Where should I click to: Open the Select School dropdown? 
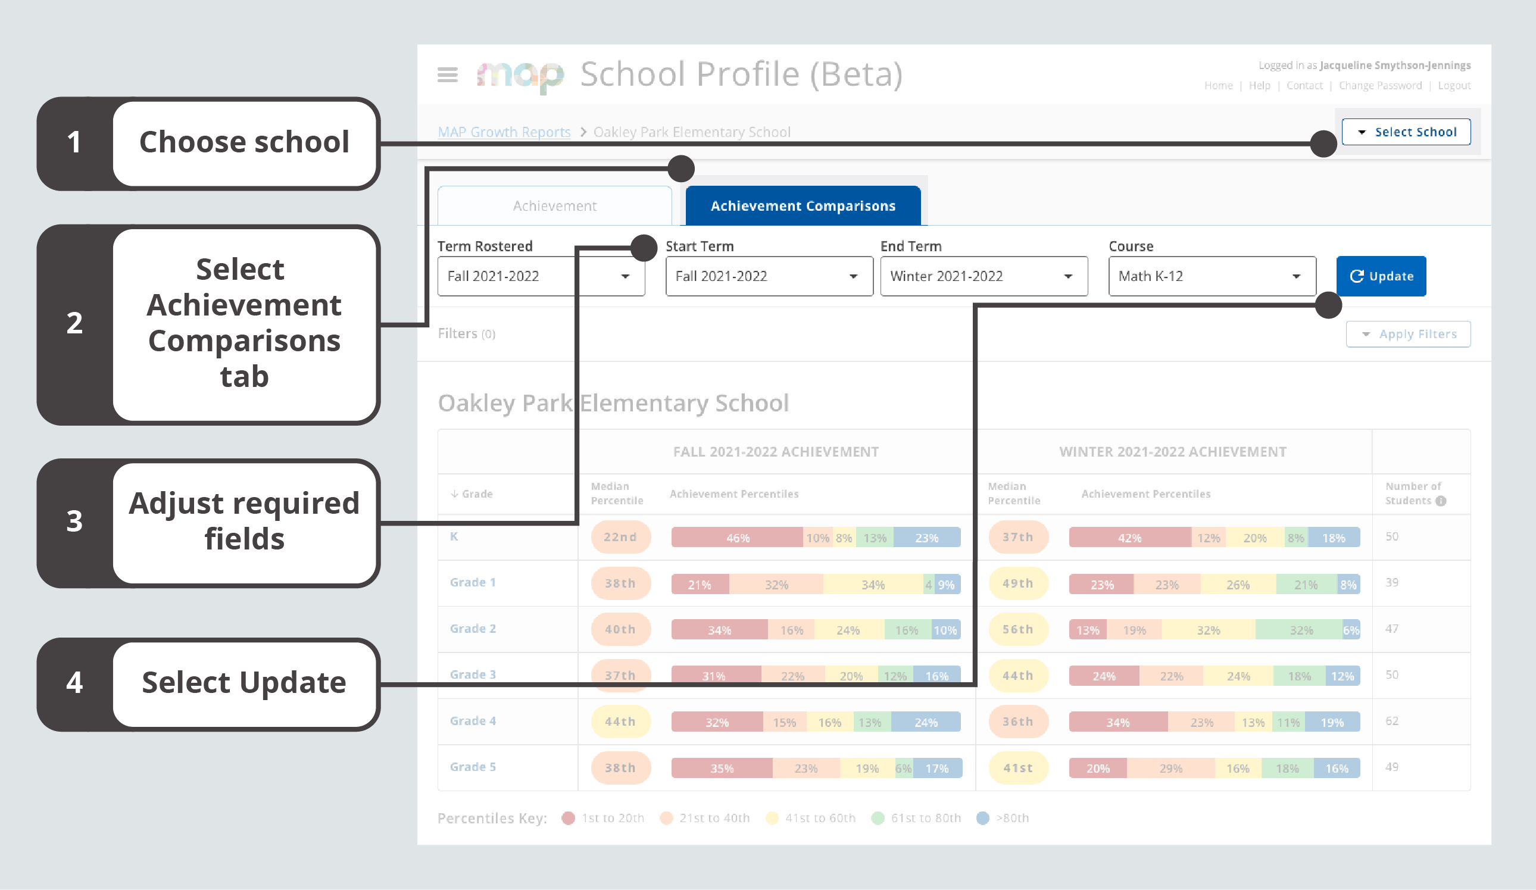pyautogui.click(x=1406, y=132)
